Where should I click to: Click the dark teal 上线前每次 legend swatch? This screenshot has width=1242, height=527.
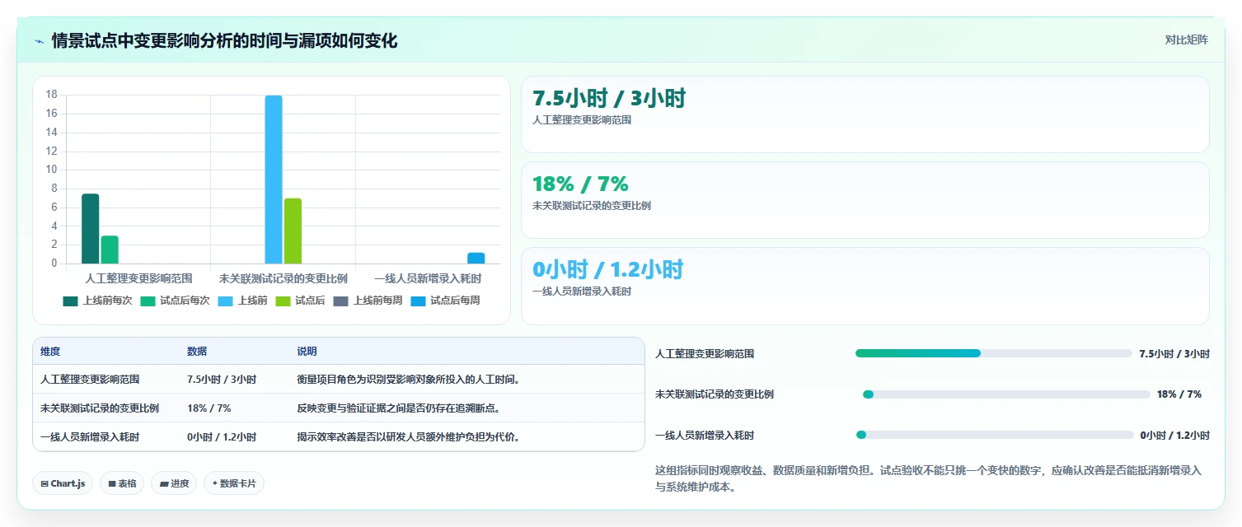pyautogui.click(x=70, y=301)
